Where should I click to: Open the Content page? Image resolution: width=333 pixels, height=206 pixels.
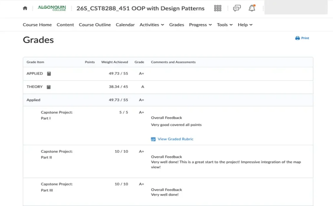(65, 25)
